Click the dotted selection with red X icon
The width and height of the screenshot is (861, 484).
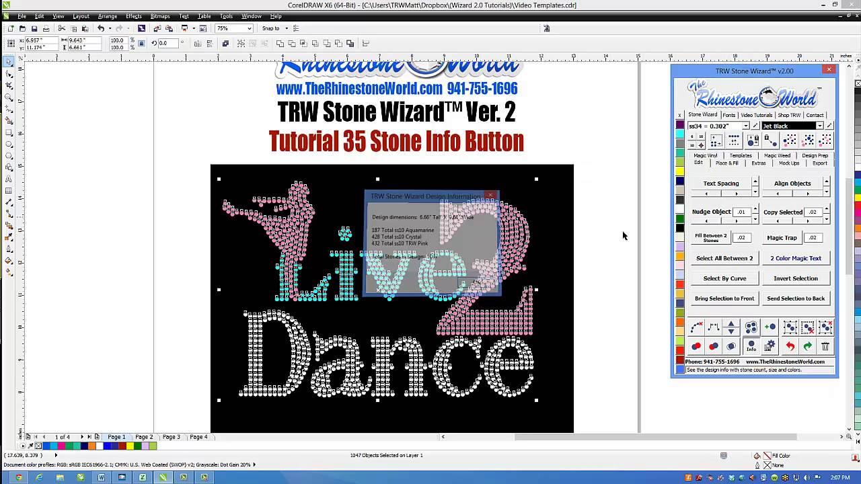tap(807, 327)
